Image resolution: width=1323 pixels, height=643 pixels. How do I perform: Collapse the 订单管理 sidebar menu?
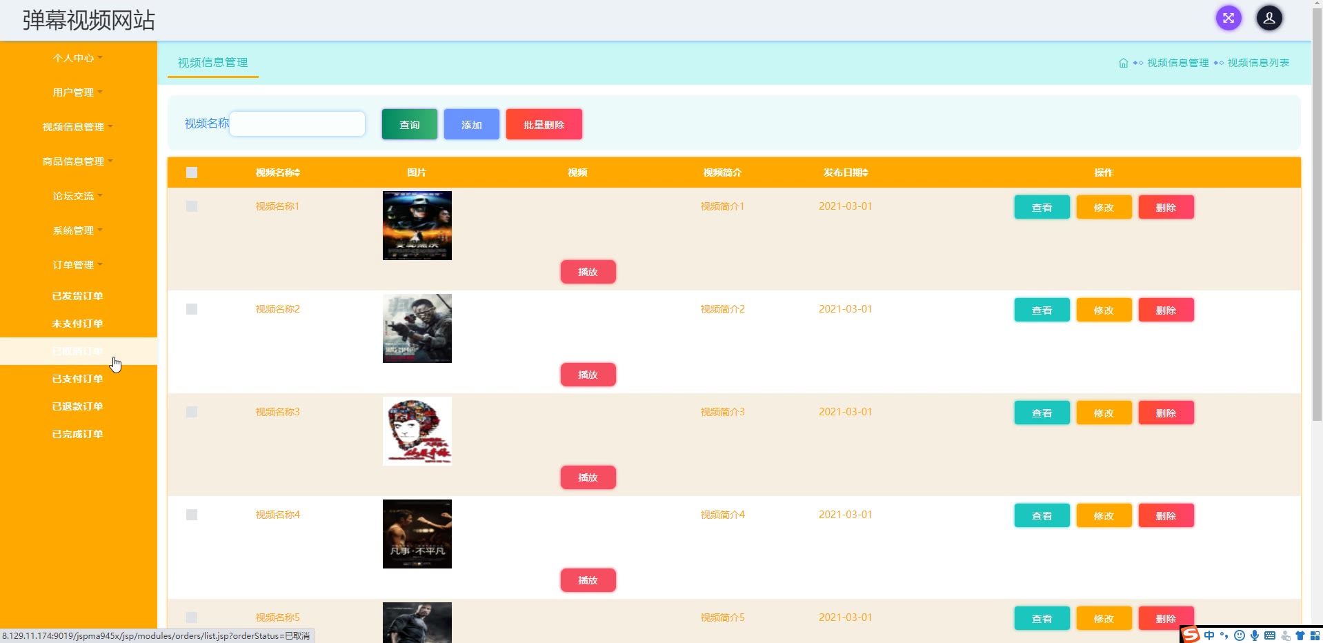pyautogui.click(x=78, y=265)
